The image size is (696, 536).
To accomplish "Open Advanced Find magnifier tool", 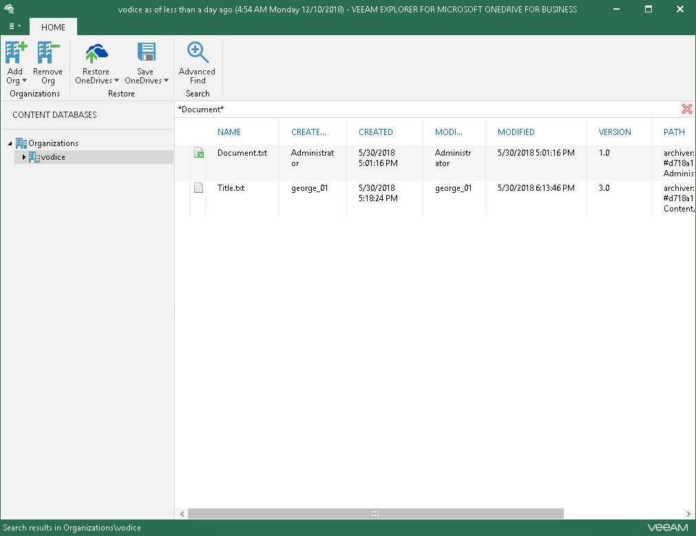I will pos(197,53).
